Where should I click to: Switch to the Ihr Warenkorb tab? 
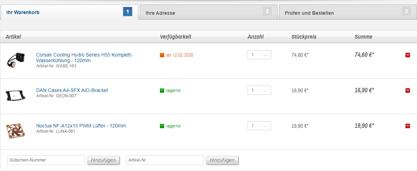click(x=69, y=12)
